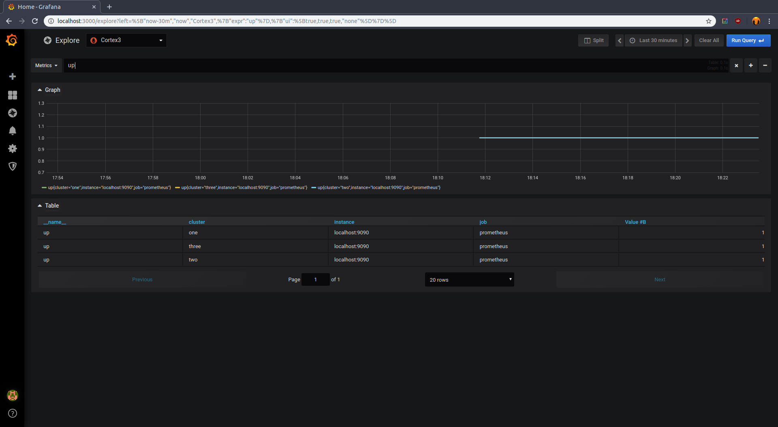
Task: Open the Explore compass icon in sidebar
Action: (x=13, y=113)
